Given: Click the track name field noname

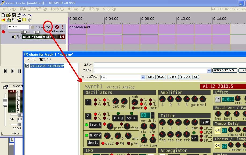Looking at the screenshot, I should (x=18, y=27).
